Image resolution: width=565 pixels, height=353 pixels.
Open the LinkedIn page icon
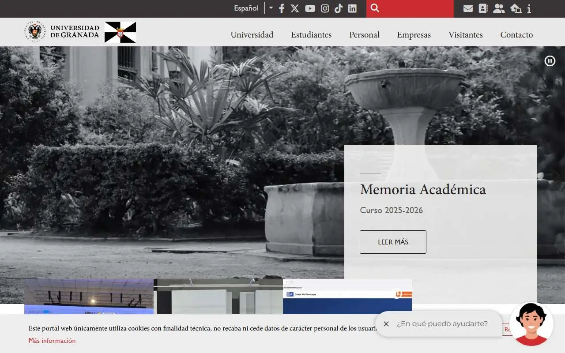point(352,8)
